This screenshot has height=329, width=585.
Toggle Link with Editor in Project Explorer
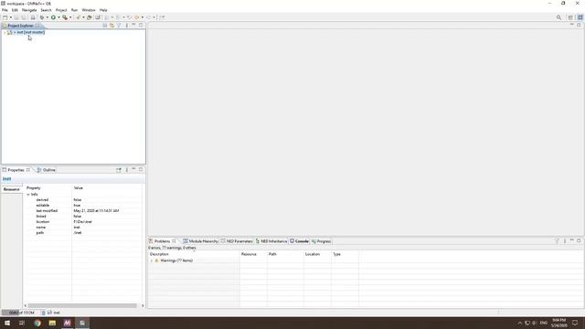pyautogui.click(x=112, y=26)
